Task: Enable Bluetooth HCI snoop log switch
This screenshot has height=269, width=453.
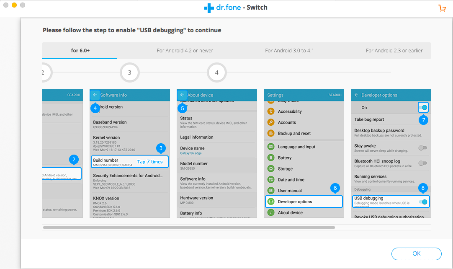Action: point(422,163)
